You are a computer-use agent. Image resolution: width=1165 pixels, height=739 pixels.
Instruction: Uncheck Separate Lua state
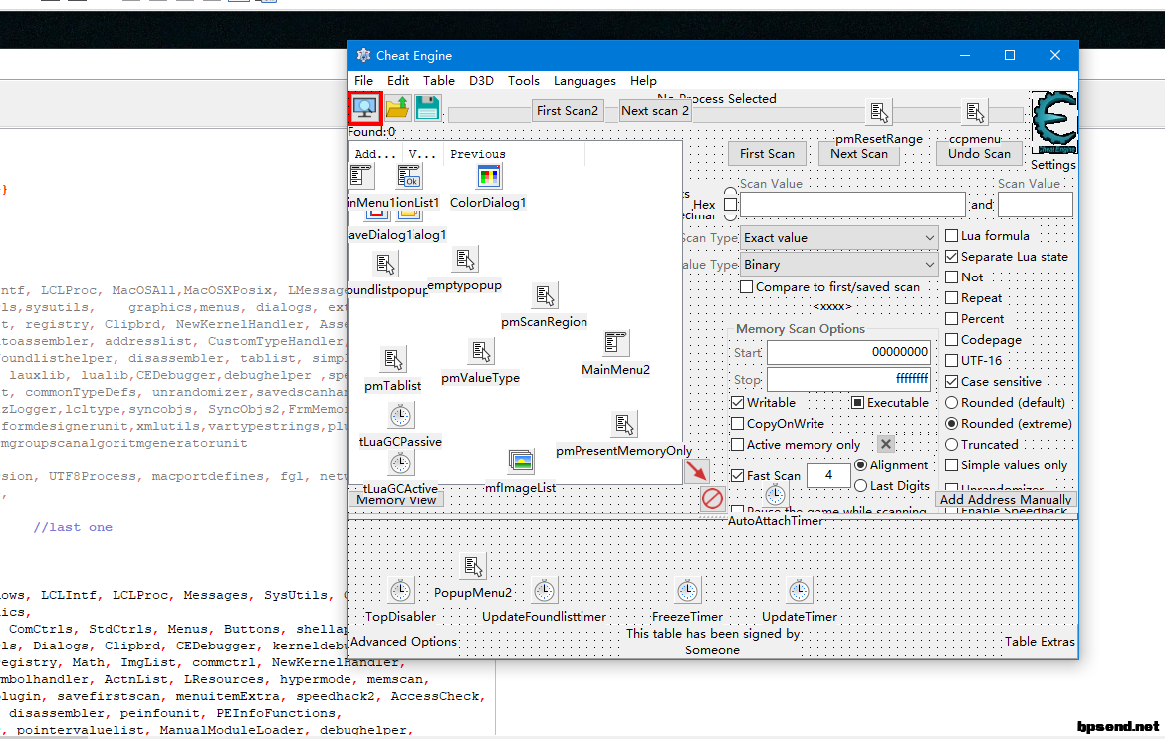[951, 256]
